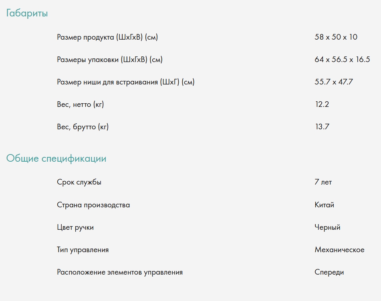Click the «Вес, нетто (кг)» label
Image resolution: width=381 pixels, height=301 pixels.
[x=80, y=104]
